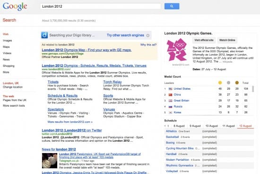Select the 10 August schedule tab
260x174 pixels.
[x=212, y=126]
